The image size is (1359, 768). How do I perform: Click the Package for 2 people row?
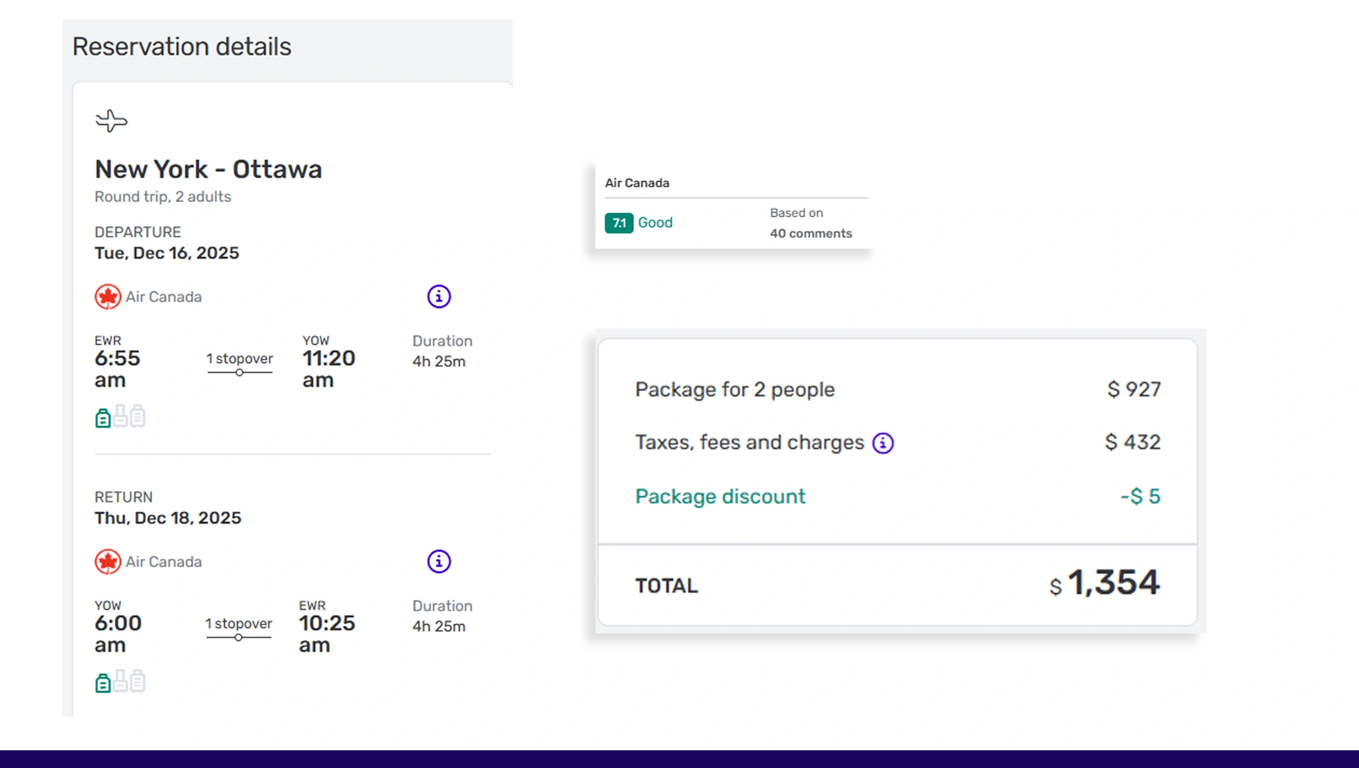(x=734, y=389)
